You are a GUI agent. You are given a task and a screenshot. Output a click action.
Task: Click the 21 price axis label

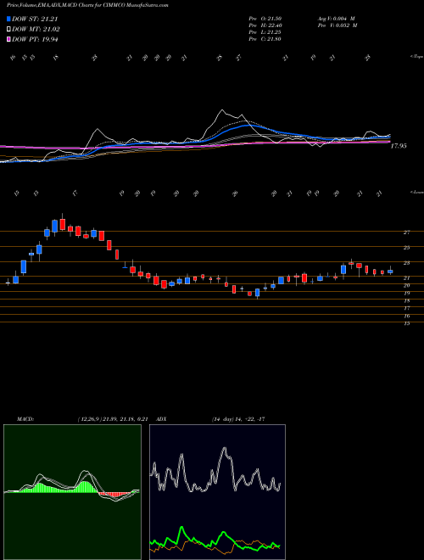coord(406,277)
